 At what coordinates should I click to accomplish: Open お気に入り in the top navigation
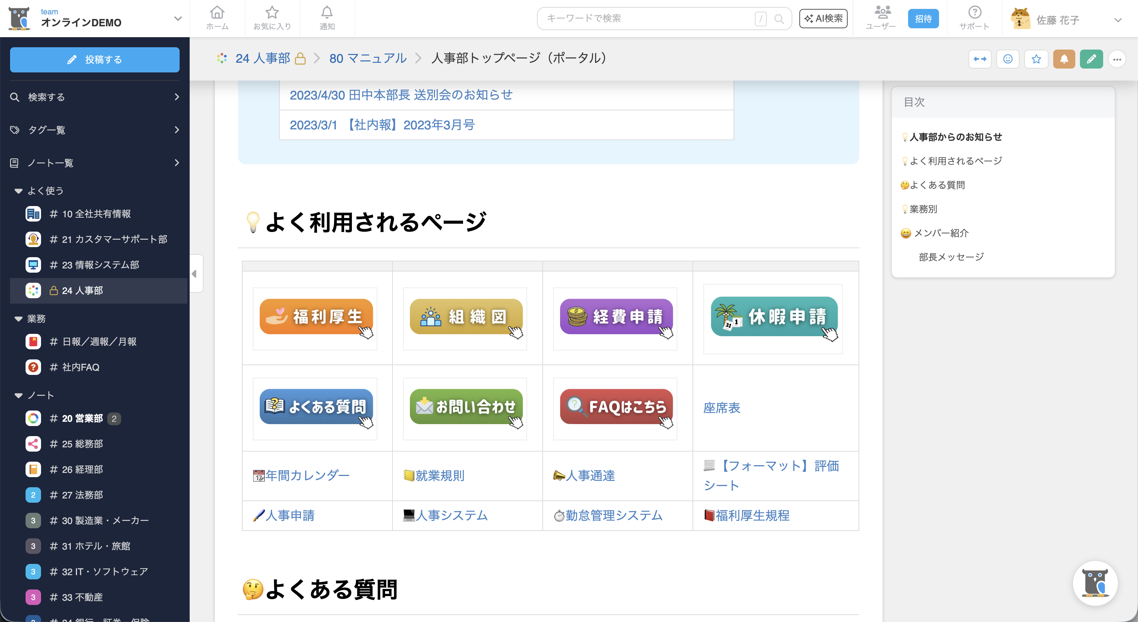coord(272,18)
